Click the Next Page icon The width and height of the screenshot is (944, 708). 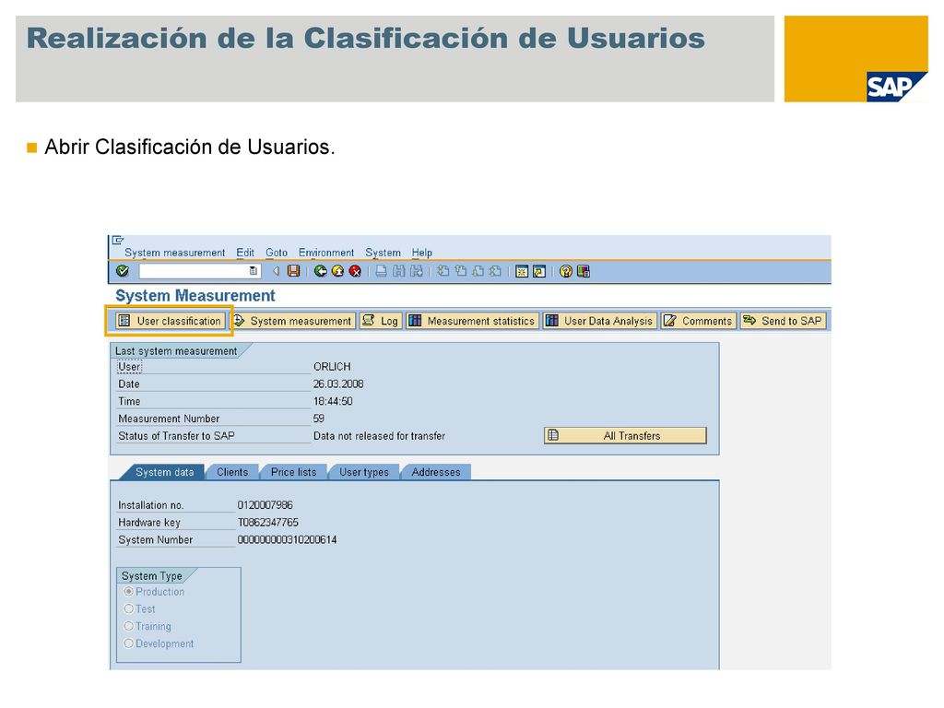point(478,271)
